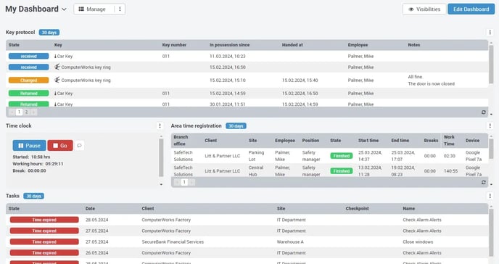Screen dimensions: 499x264
Task: Refresh the Key protocol table
Action: 483,112
